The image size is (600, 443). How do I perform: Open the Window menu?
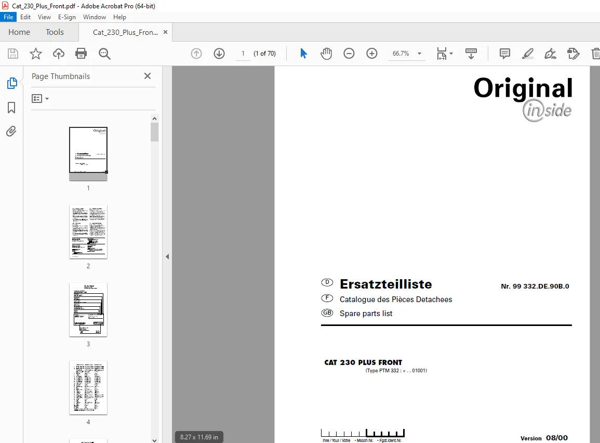95,17
